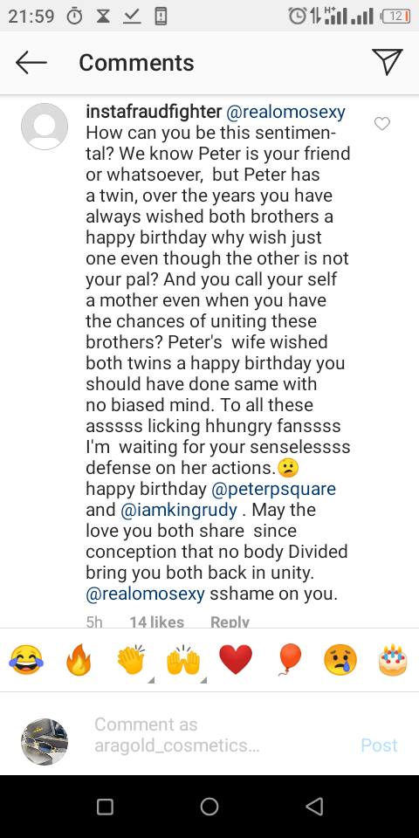Go back using the arrow icon
Viewport: 419px width, 838px height.
31,63
